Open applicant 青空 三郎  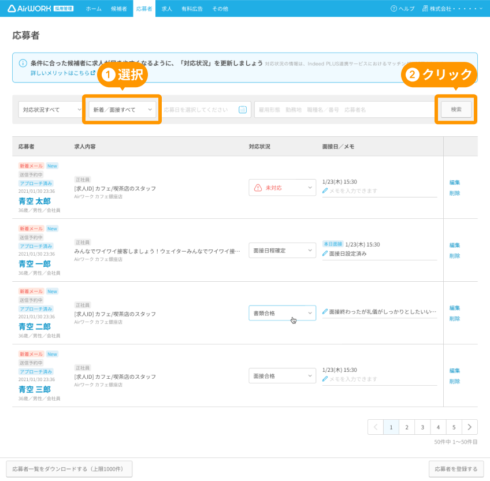point(34,390)
